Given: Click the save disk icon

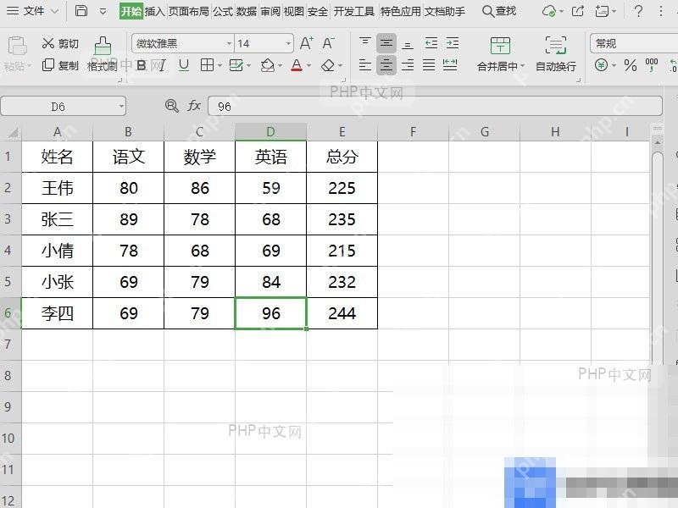Looking at the screenshot, I should 81,11.
